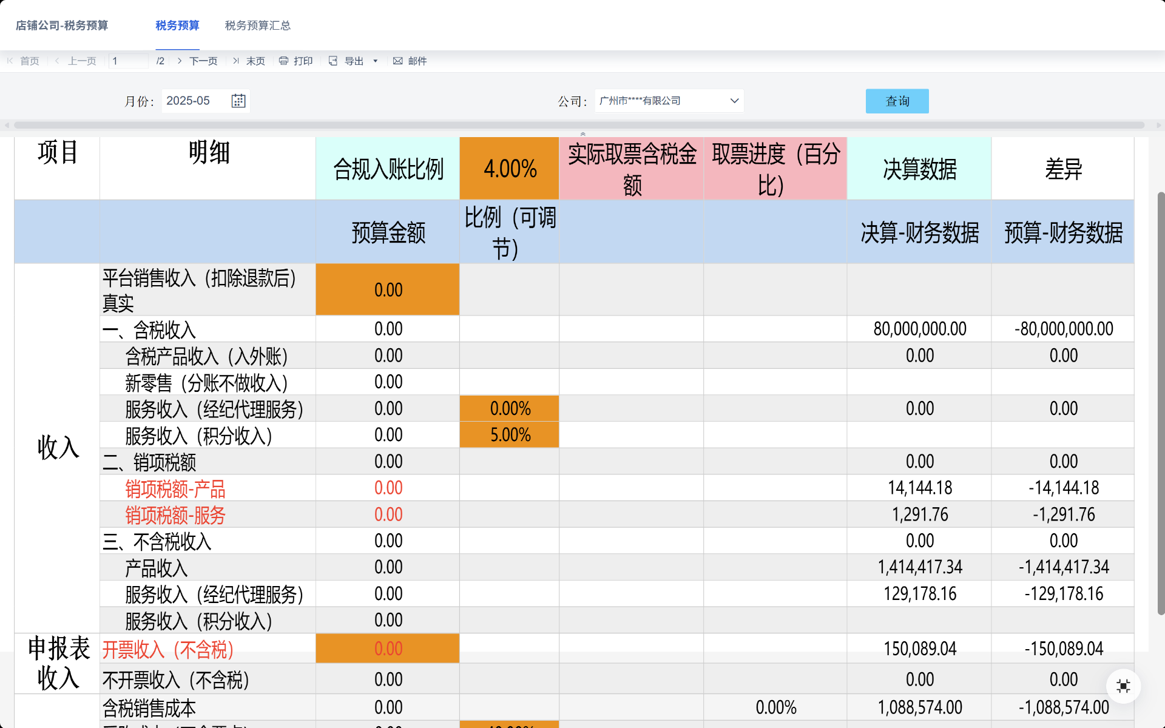Click the orange 4.00% ratio cell
Screen dimensions: 1165x728
(509, 169)
